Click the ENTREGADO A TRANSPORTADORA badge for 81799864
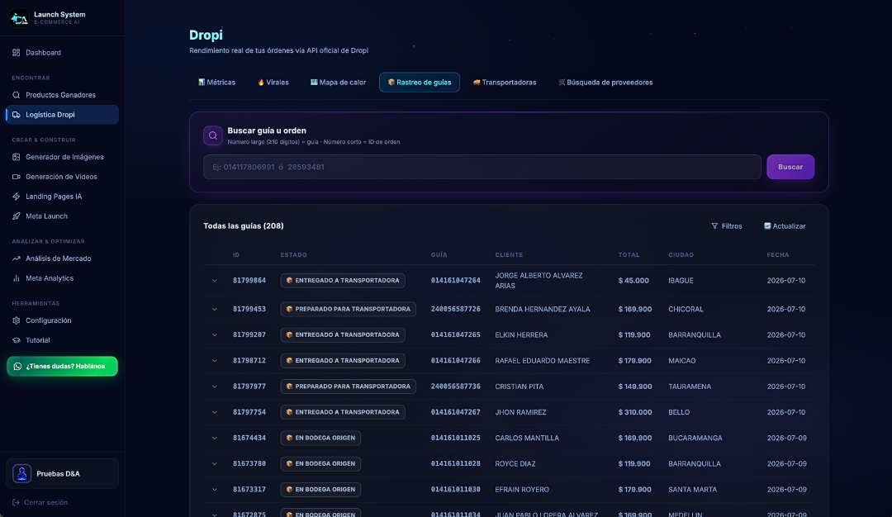The image size is (892, 517). coord(343,281)
